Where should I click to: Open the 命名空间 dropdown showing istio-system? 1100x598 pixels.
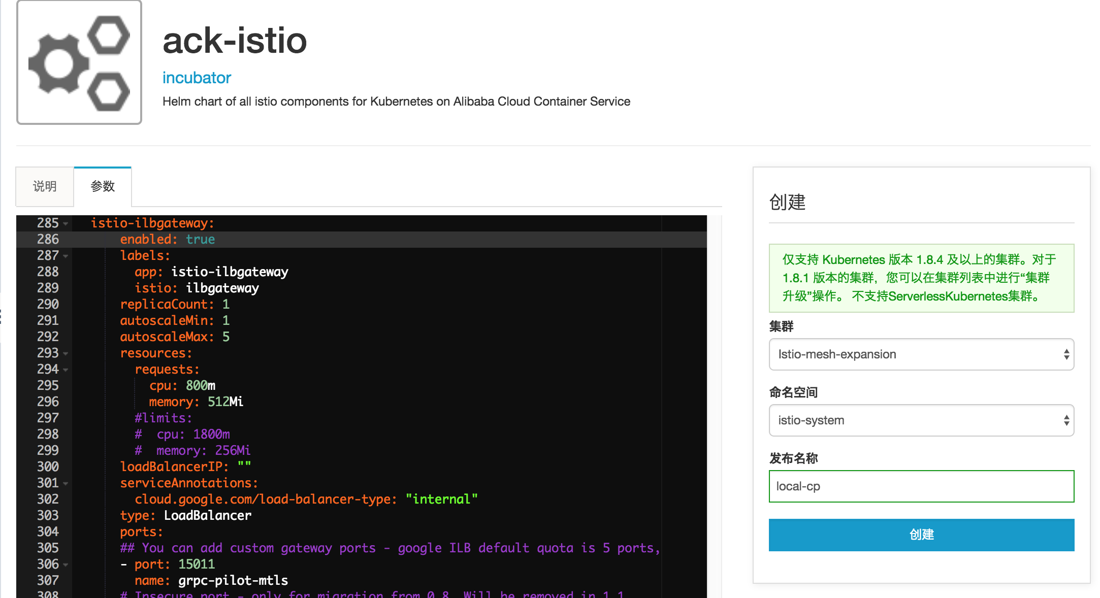pyautogui.click(x=921, y=420)
